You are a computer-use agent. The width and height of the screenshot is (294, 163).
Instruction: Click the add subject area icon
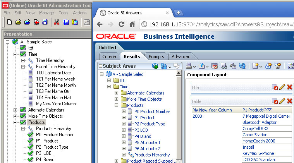(x=155, y=66)
